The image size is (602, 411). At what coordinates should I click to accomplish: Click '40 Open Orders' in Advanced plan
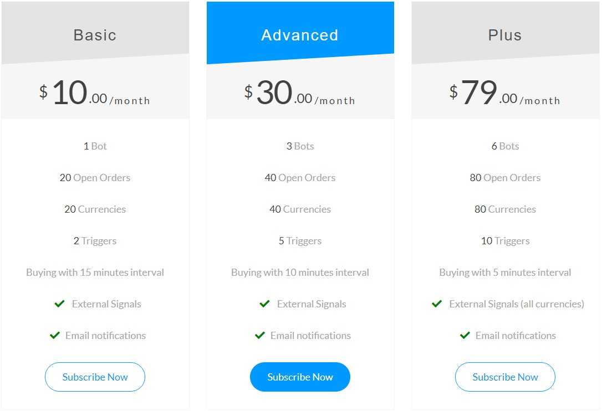pyautogui.click(x=300, y=178)
